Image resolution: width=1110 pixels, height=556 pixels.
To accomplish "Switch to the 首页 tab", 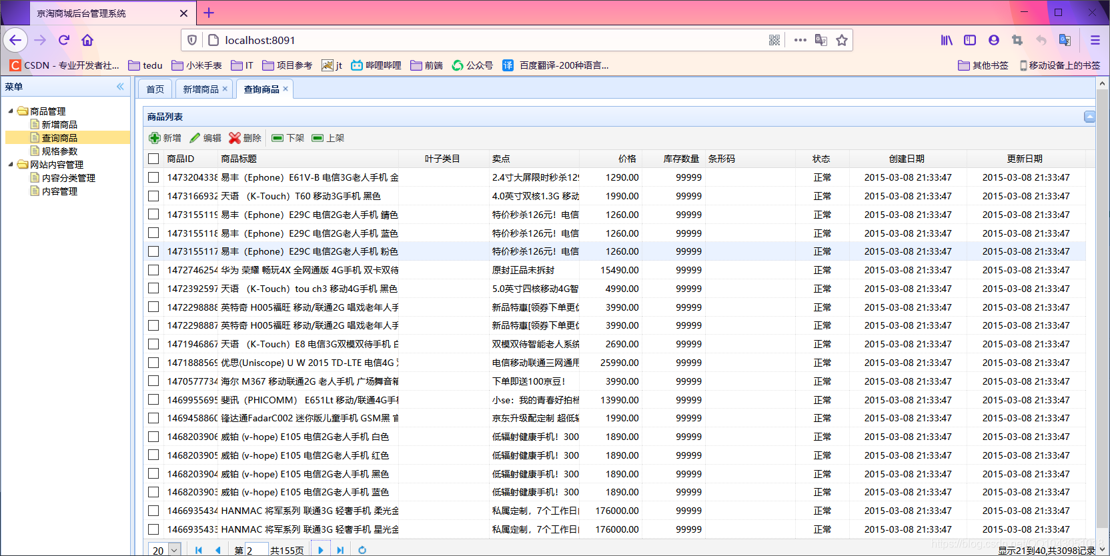I will click(155, 89).
